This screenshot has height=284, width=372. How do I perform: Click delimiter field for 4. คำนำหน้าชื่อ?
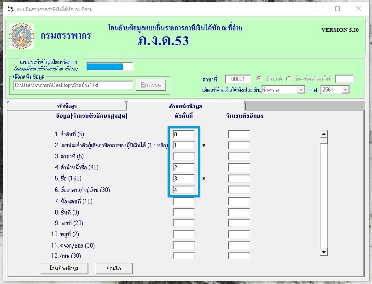pyautogui.click(x=184, y=167)
